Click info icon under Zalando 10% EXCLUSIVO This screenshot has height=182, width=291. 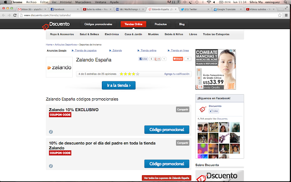tap(51, 131)
